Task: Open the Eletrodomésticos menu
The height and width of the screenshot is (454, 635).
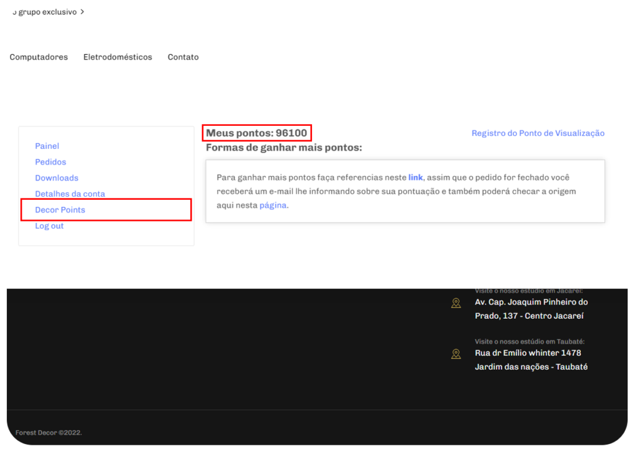Action: coord(118,57)
